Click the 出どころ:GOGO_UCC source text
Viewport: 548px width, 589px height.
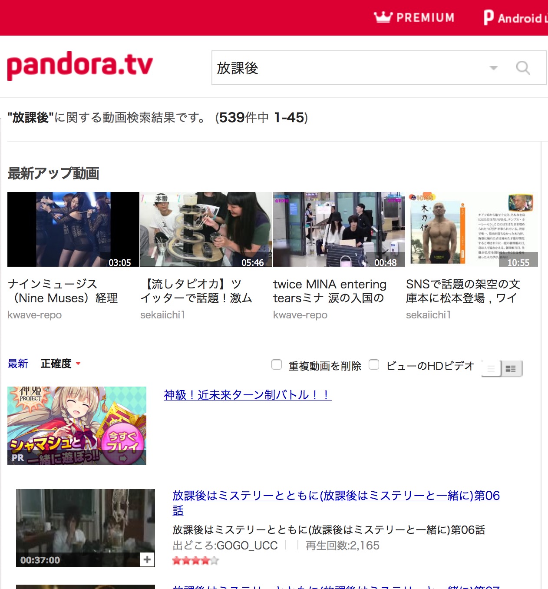pyautogui.click(x=225, y=546)
